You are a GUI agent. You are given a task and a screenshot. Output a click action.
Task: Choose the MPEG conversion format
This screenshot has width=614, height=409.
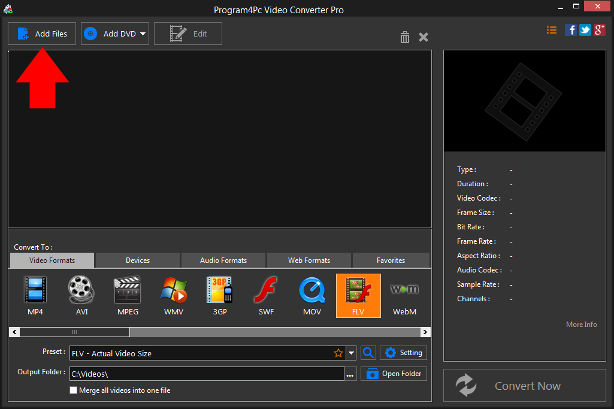(128, 295)
